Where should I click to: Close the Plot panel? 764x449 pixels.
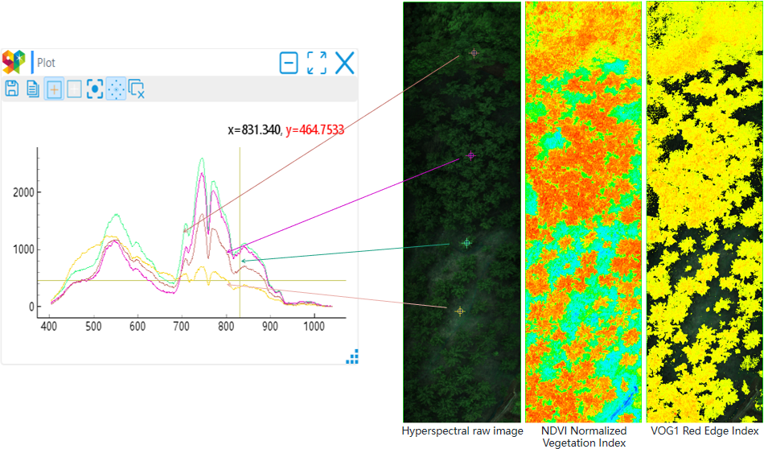pos(344,64)
